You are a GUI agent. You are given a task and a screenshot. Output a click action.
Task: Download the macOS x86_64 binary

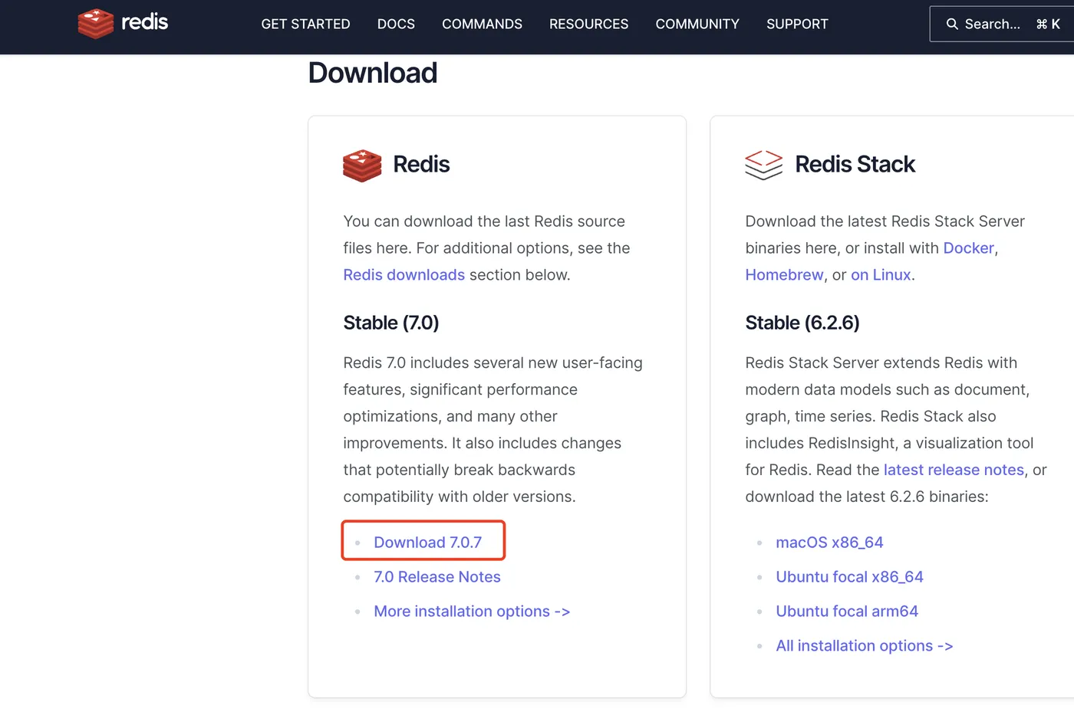click(x=829, y=542)
